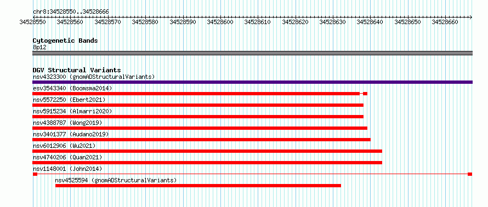Click the small end block of esv3543340

365,94
